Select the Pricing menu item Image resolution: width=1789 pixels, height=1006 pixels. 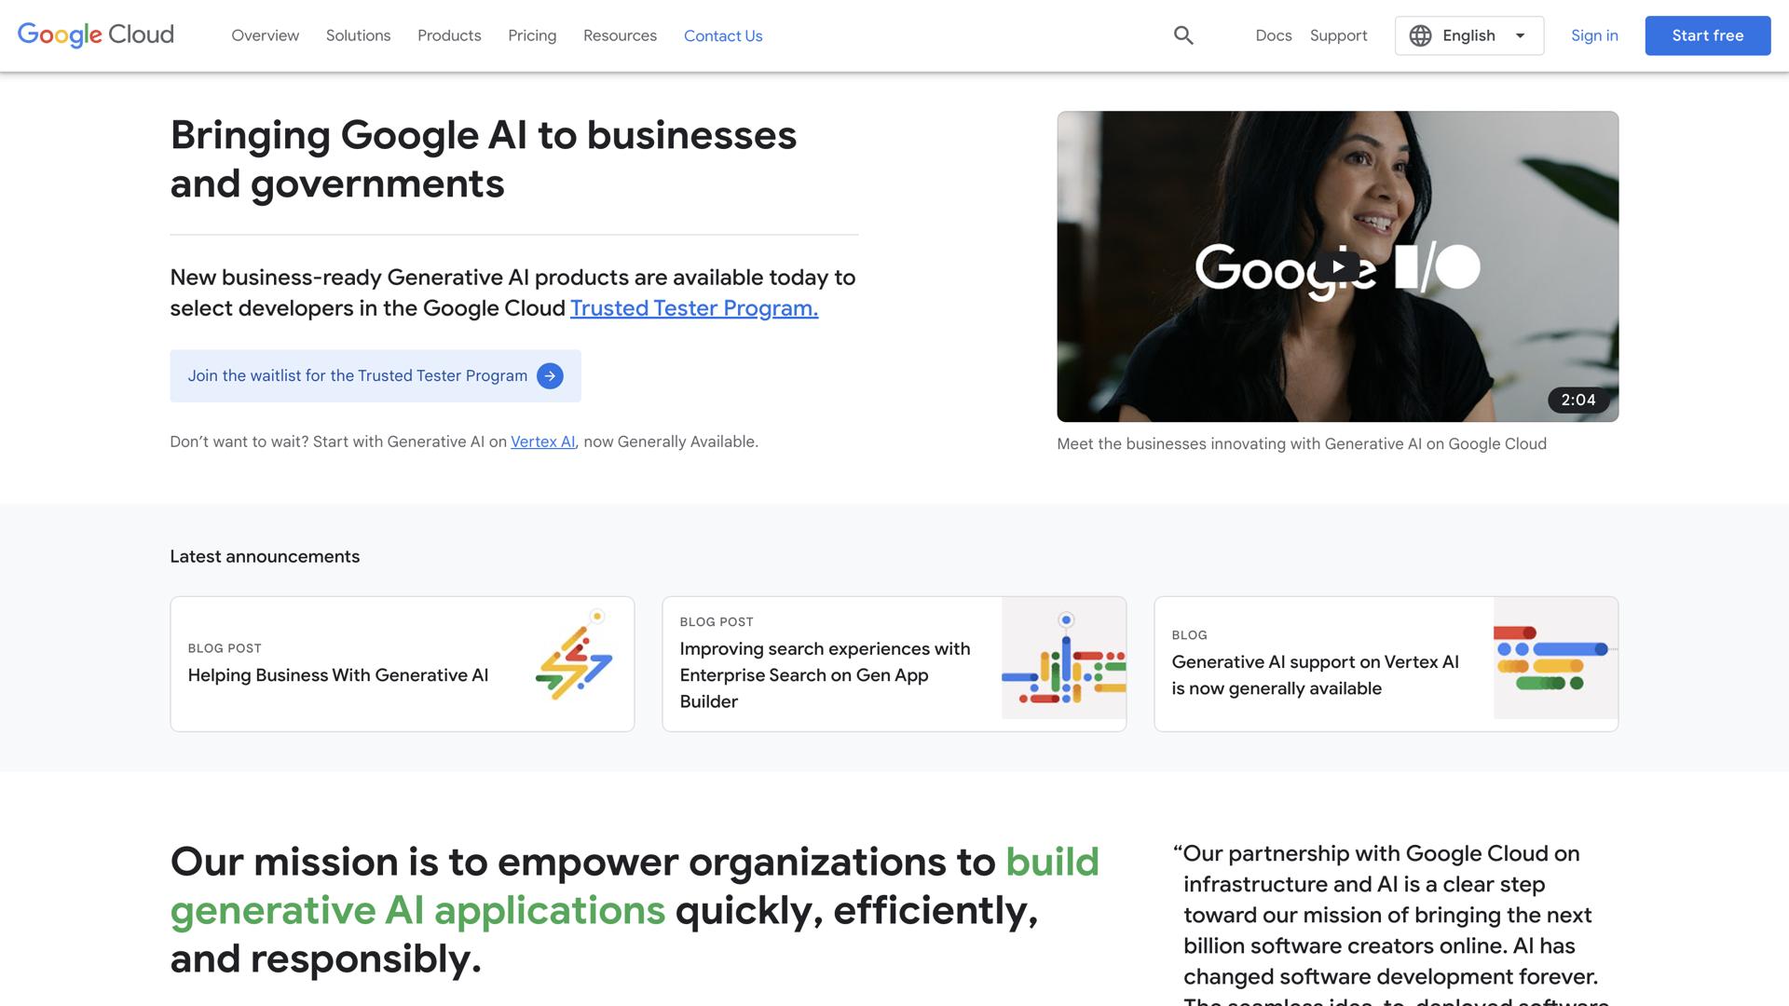click(x=532, y=35)
